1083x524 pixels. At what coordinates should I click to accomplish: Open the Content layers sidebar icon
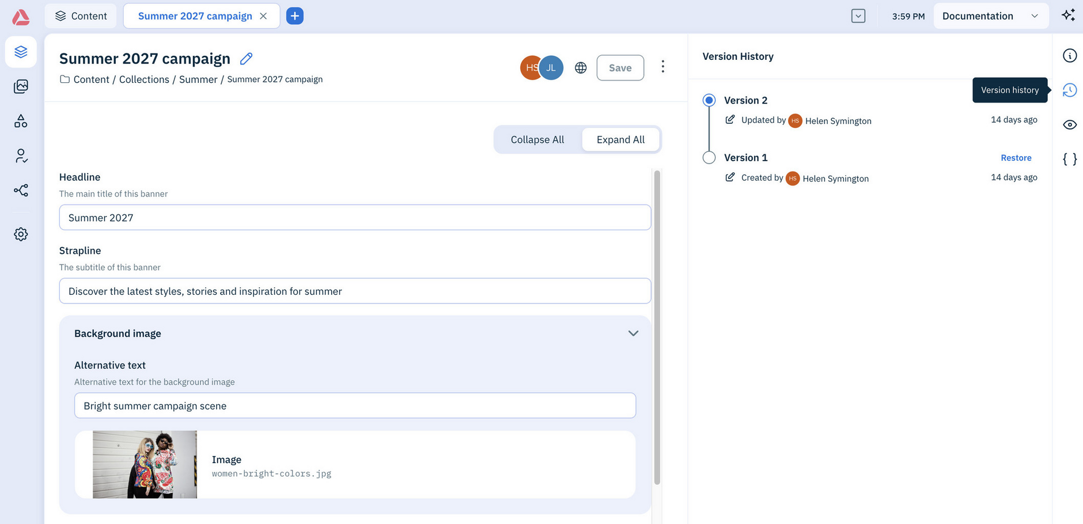21,52
